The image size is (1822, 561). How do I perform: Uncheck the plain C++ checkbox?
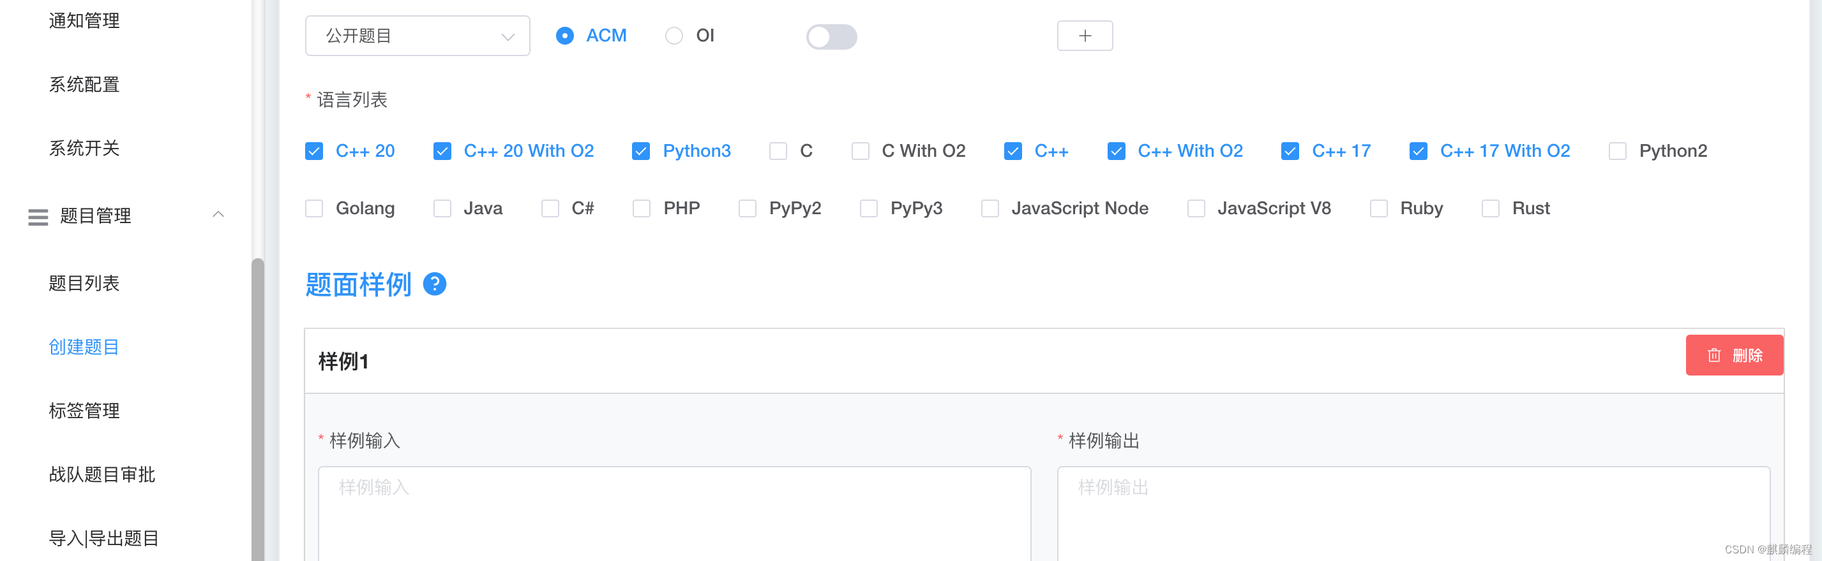(1013, 151)
